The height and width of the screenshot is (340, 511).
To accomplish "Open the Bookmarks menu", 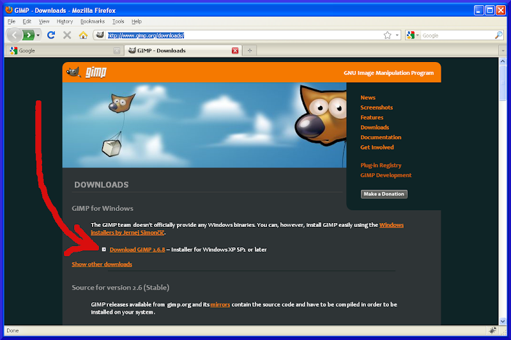I will pos(93,21).
